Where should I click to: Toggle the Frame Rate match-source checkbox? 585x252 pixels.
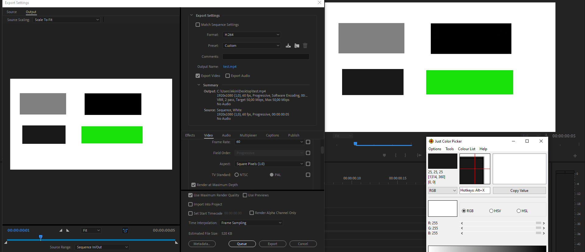(x=308, y=142)
